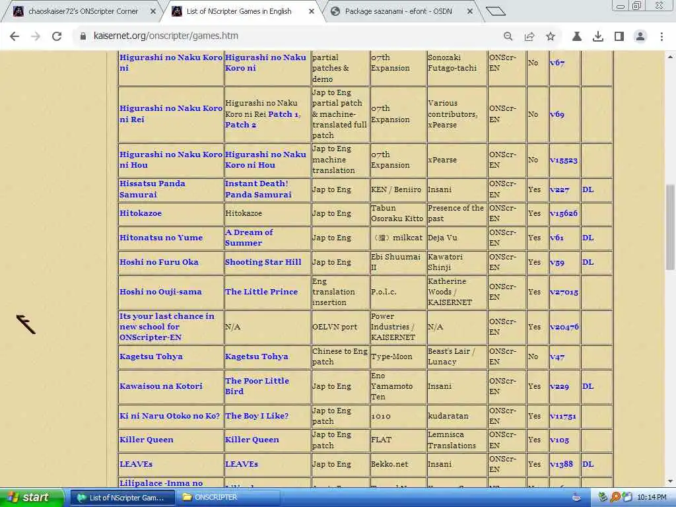
Task: Click the page vertical scrollbar thumb
Action: pos(669,227)
